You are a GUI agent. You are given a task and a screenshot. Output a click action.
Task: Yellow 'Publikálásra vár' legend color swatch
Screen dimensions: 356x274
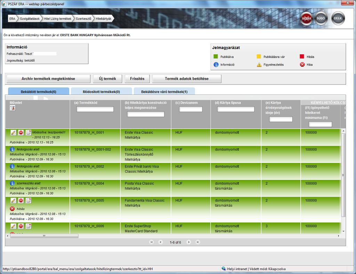tap(259, 57)
